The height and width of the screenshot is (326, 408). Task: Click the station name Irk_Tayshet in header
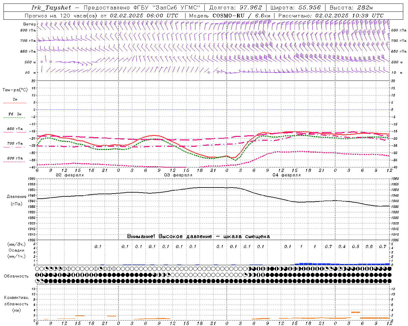point(51,8)
